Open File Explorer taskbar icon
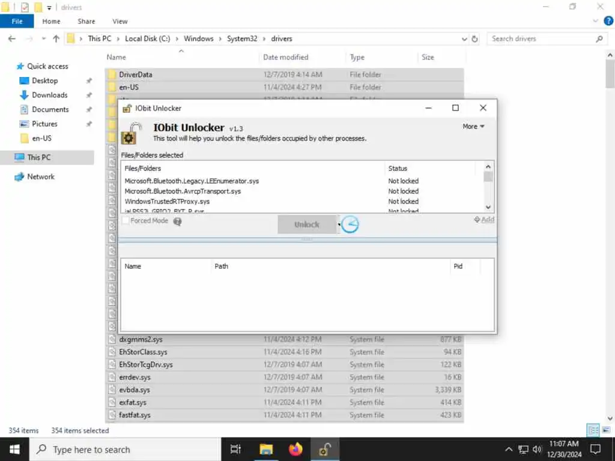Screen dimensions: 615x461 [x=266, y=449]
